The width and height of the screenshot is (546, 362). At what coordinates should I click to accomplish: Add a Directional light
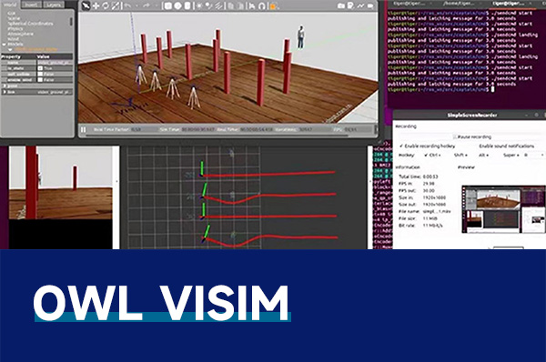click(x=218, y=5)
